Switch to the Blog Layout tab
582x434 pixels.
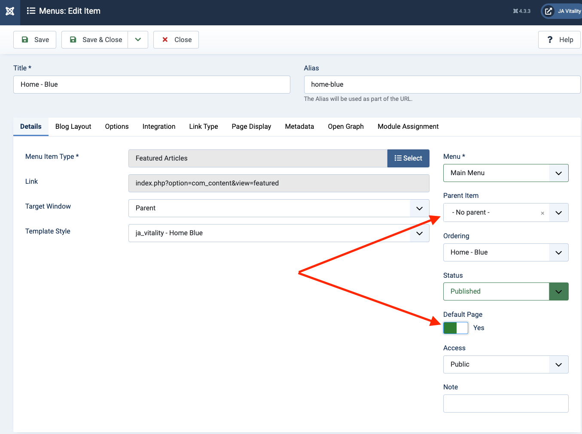(x=73, y=127)
